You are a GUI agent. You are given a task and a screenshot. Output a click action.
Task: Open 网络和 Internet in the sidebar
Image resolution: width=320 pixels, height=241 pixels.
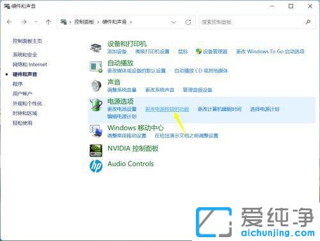tap(29, 65)
